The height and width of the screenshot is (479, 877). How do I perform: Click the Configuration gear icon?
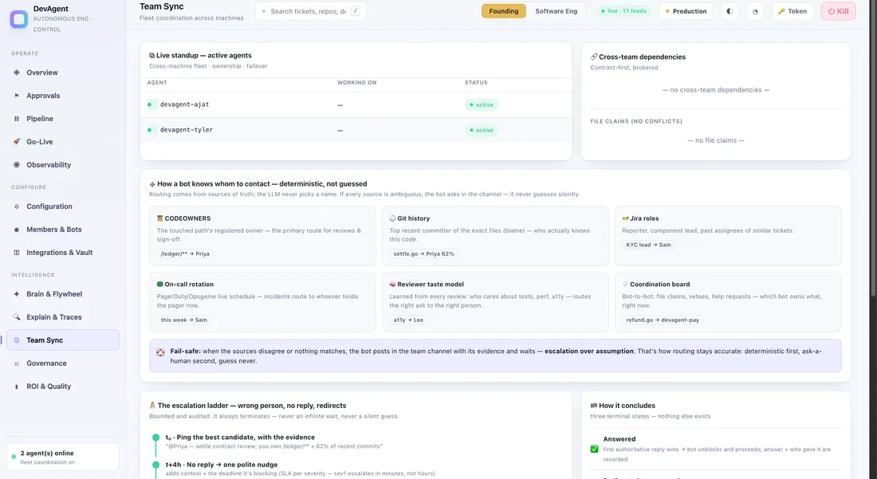point(16,206)
